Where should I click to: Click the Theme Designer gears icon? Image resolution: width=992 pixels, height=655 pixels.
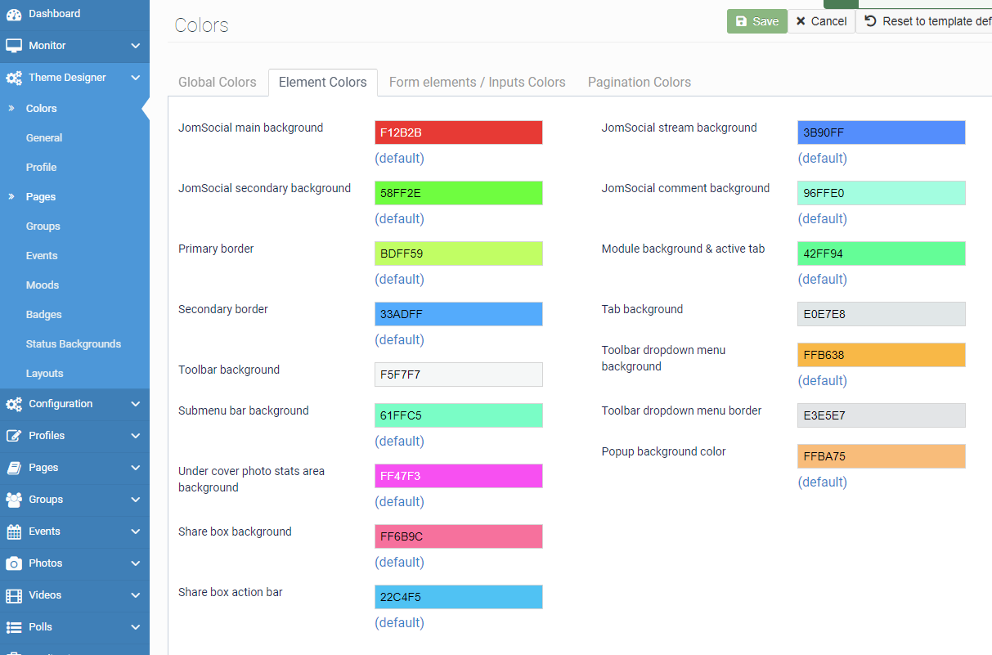coord(14,78)
